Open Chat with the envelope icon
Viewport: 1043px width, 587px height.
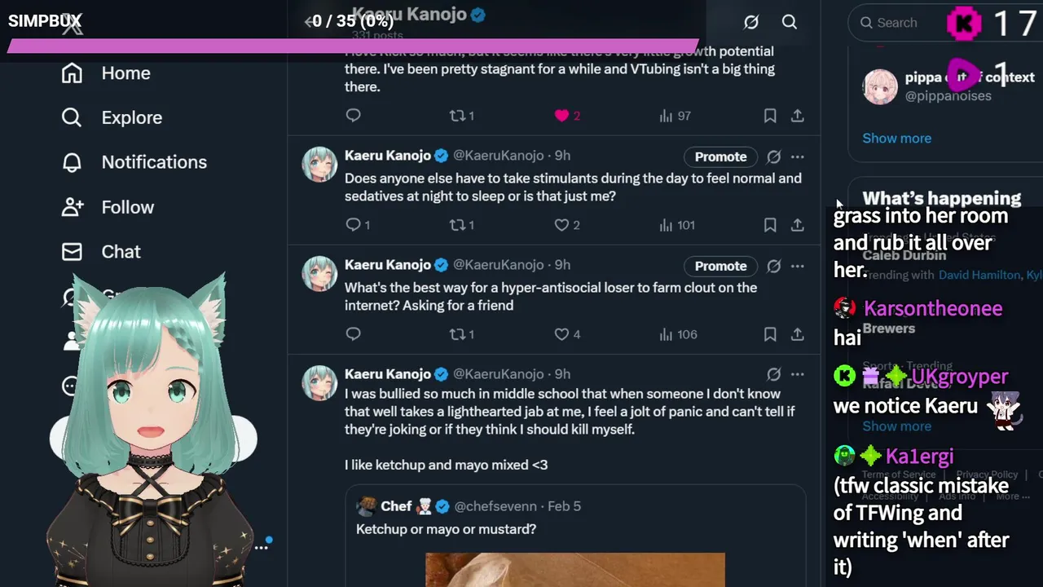click(72, 252)
